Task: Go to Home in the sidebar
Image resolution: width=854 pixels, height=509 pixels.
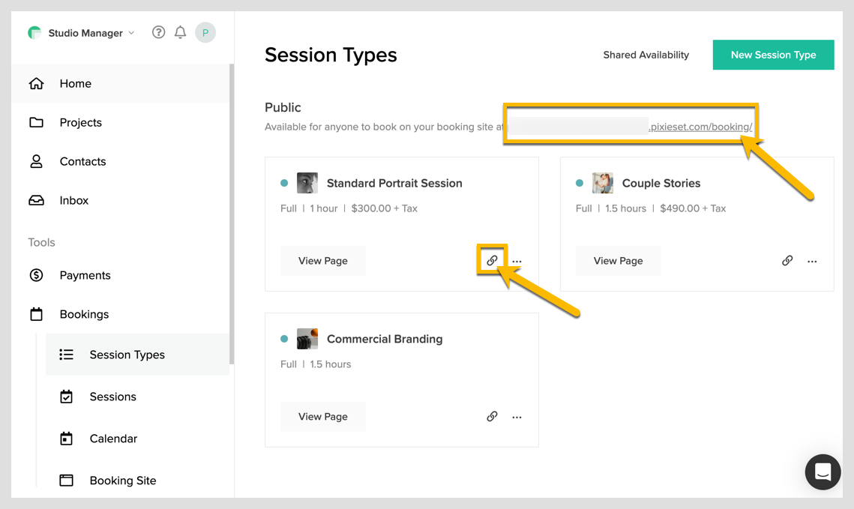Action: (x=75, y=83)
